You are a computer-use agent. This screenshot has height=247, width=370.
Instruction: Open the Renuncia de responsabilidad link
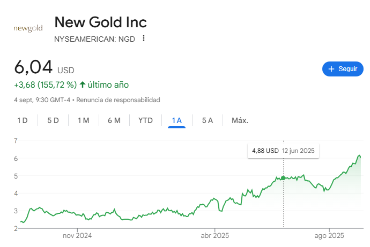click(x=119, y=100)
